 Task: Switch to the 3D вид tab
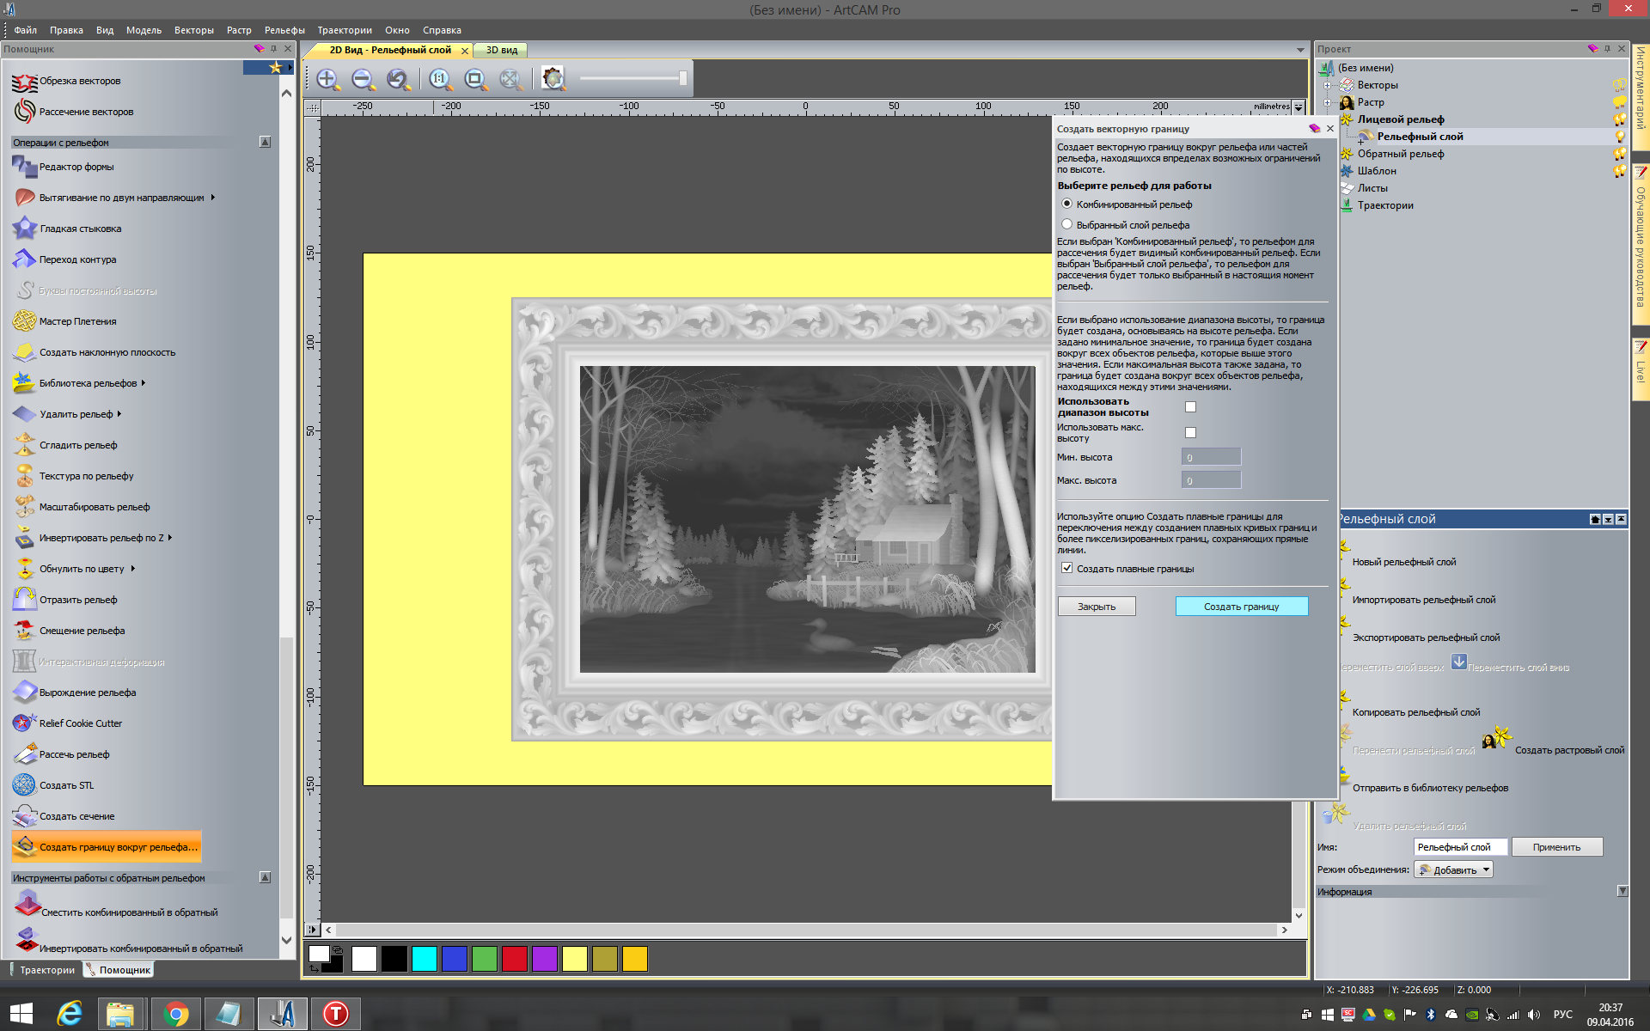[502, 50]
